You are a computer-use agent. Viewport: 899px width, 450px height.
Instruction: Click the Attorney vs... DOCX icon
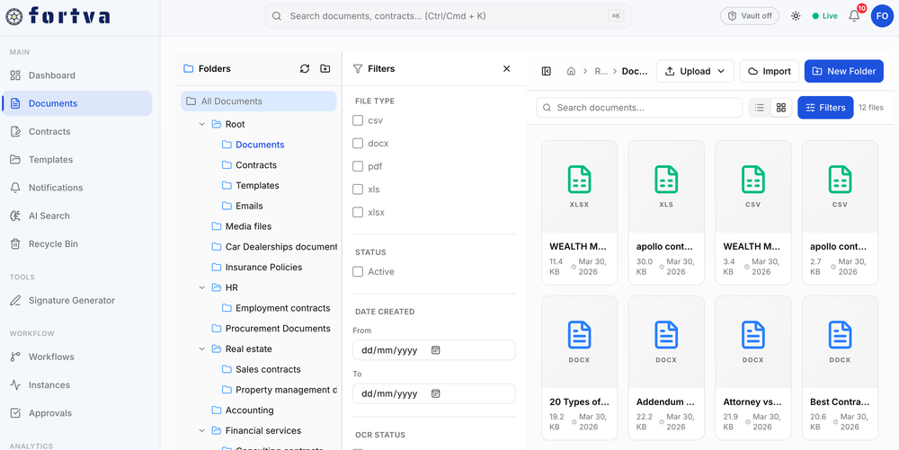click(x=752, y=335)
